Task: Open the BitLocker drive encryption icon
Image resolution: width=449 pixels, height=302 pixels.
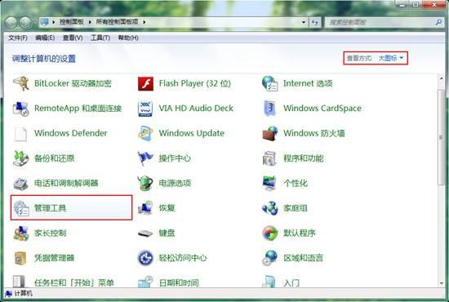Action: click(21, 83)
